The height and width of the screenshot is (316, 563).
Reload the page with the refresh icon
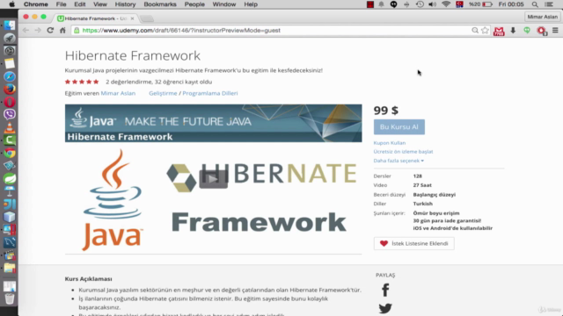[x=50, y=31]
